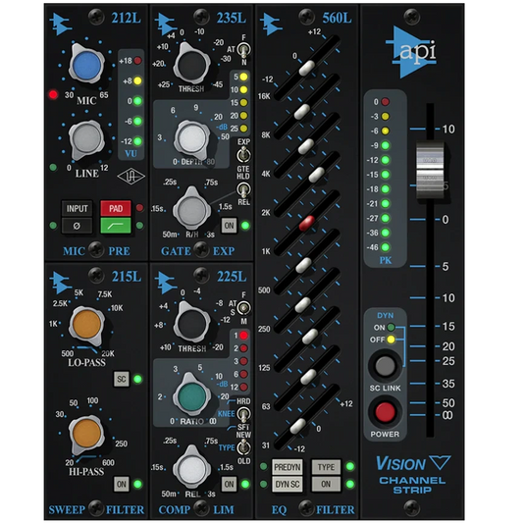Click the 16K EQ band slider handle
The height and width of the screenshot is (523, 523).
pos(306,68)
